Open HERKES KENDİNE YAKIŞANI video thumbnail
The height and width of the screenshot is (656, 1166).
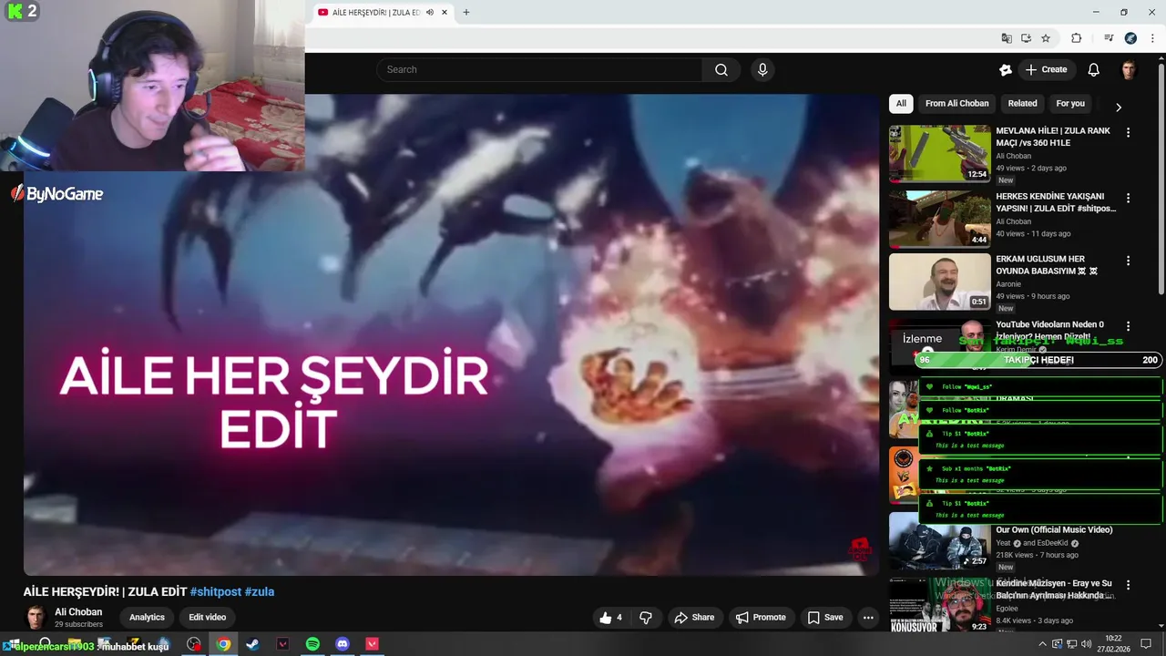pos(940,219)
